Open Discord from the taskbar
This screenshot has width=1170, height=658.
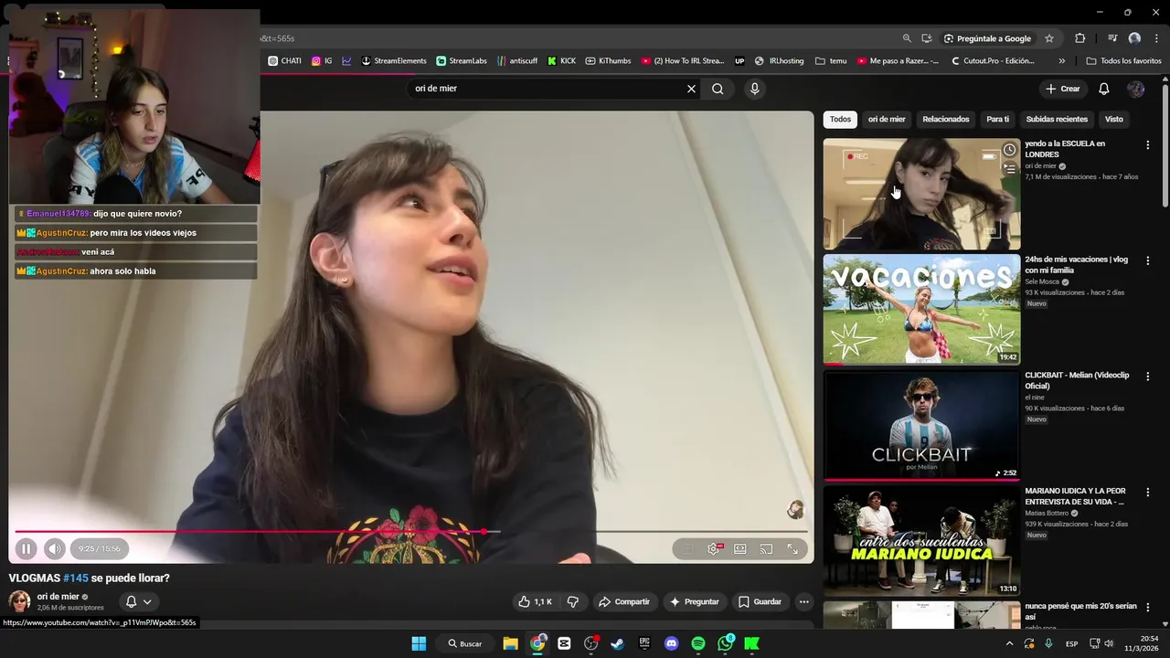[x=672, y=643]
